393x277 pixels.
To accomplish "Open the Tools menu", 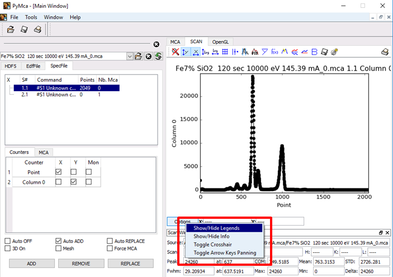I will point(31,17).
